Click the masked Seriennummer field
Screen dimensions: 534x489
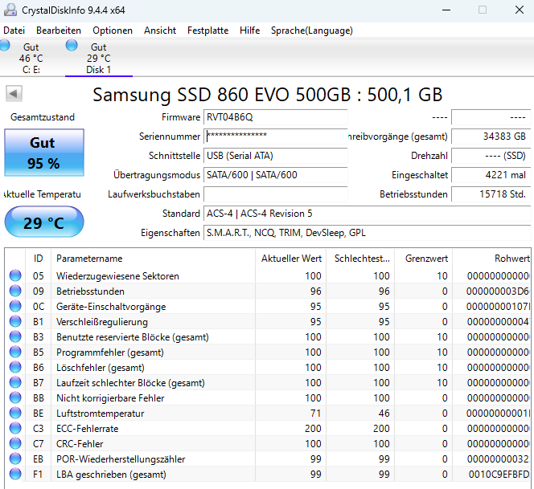click(275, 137)
